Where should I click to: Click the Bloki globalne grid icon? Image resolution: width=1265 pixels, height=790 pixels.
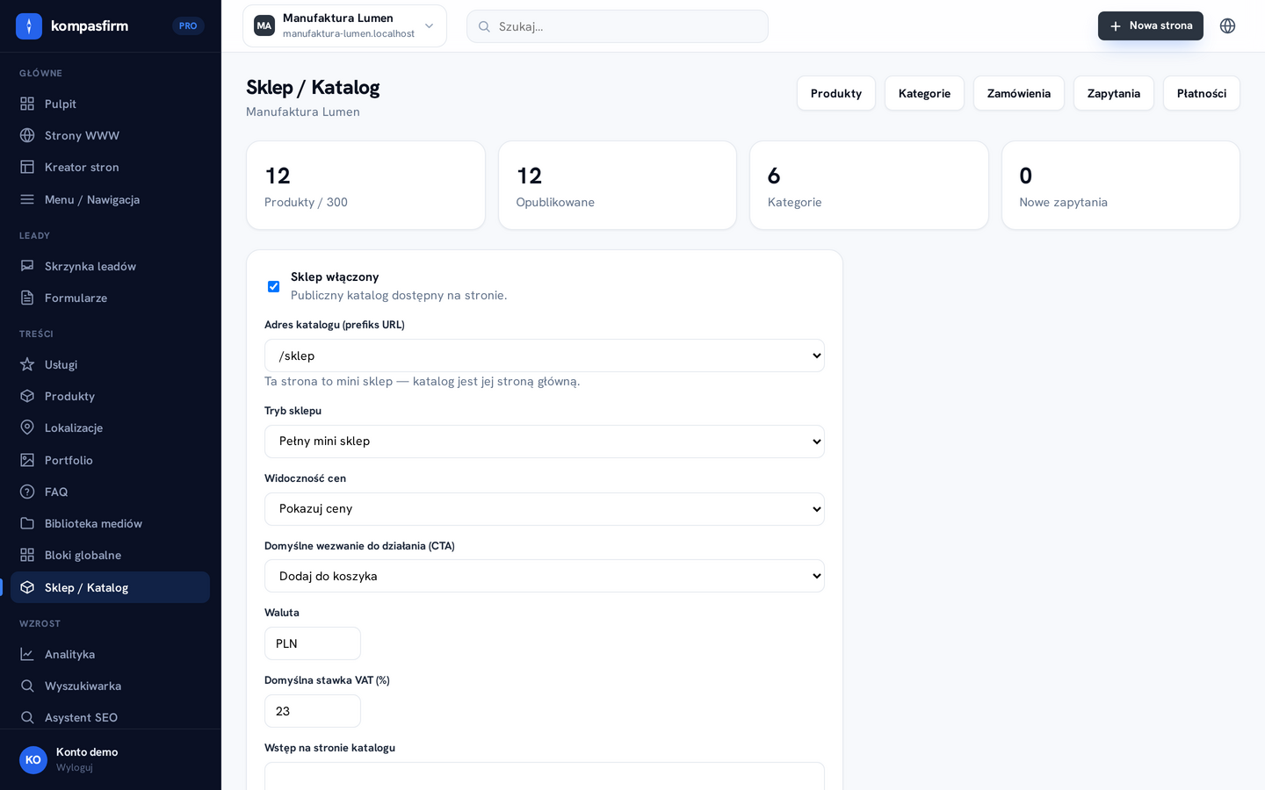click(x=27, y=555)
